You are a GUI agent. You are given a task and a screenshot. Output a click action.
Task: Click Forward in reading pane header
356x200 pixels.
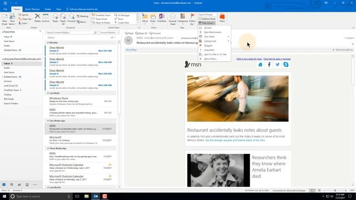point(155,33)
